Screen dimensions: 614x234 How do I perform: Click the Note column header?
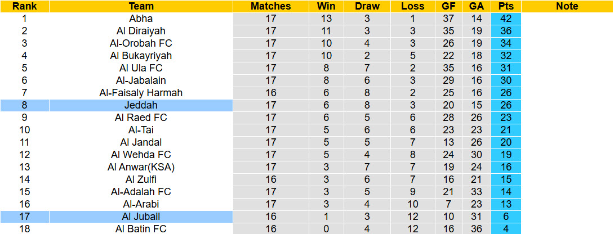(567, 6)
